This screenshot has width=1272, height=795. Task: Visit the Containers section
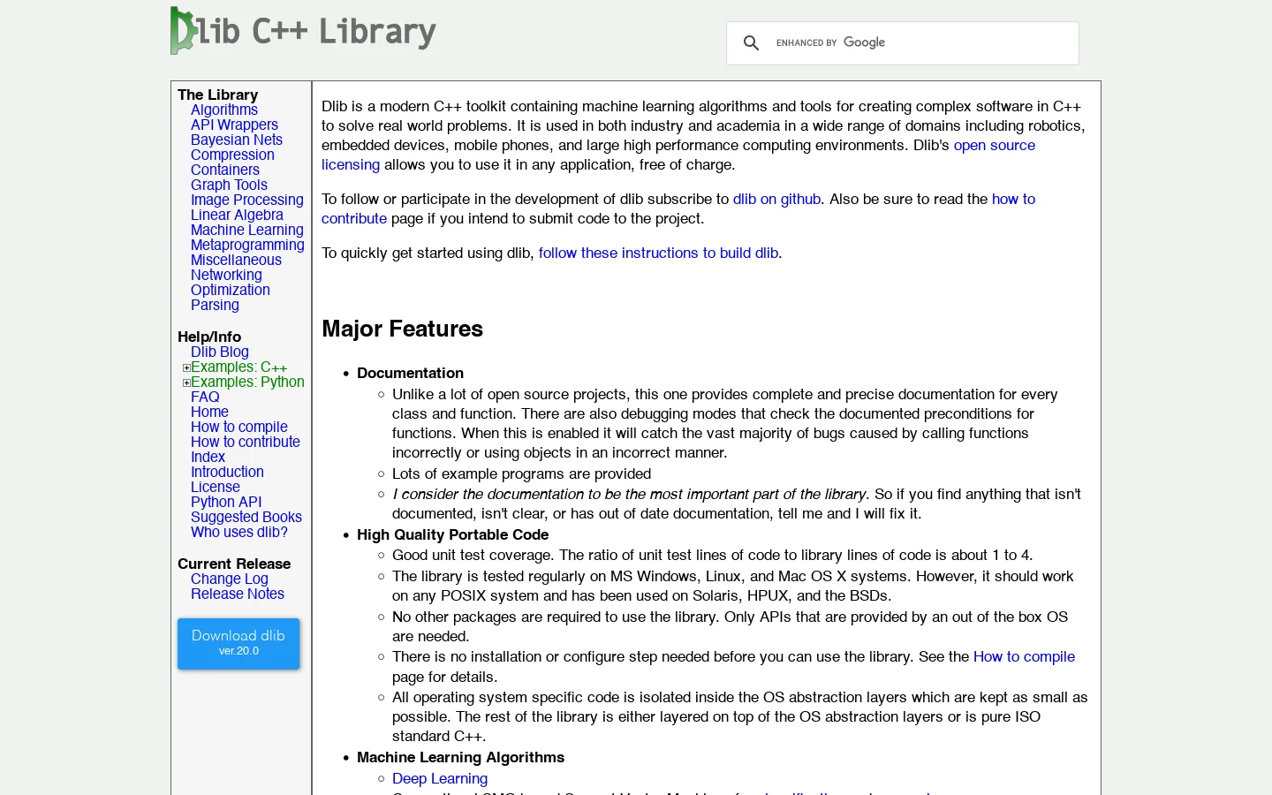pos(225,170)
